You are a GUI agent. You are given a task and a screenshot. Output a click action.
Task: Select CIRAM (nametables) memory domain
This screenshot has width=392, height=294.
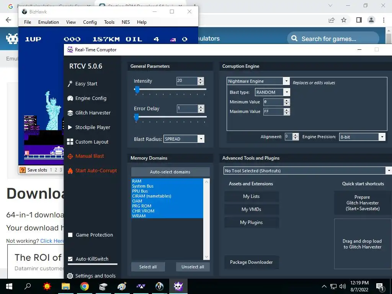(167, 196)
